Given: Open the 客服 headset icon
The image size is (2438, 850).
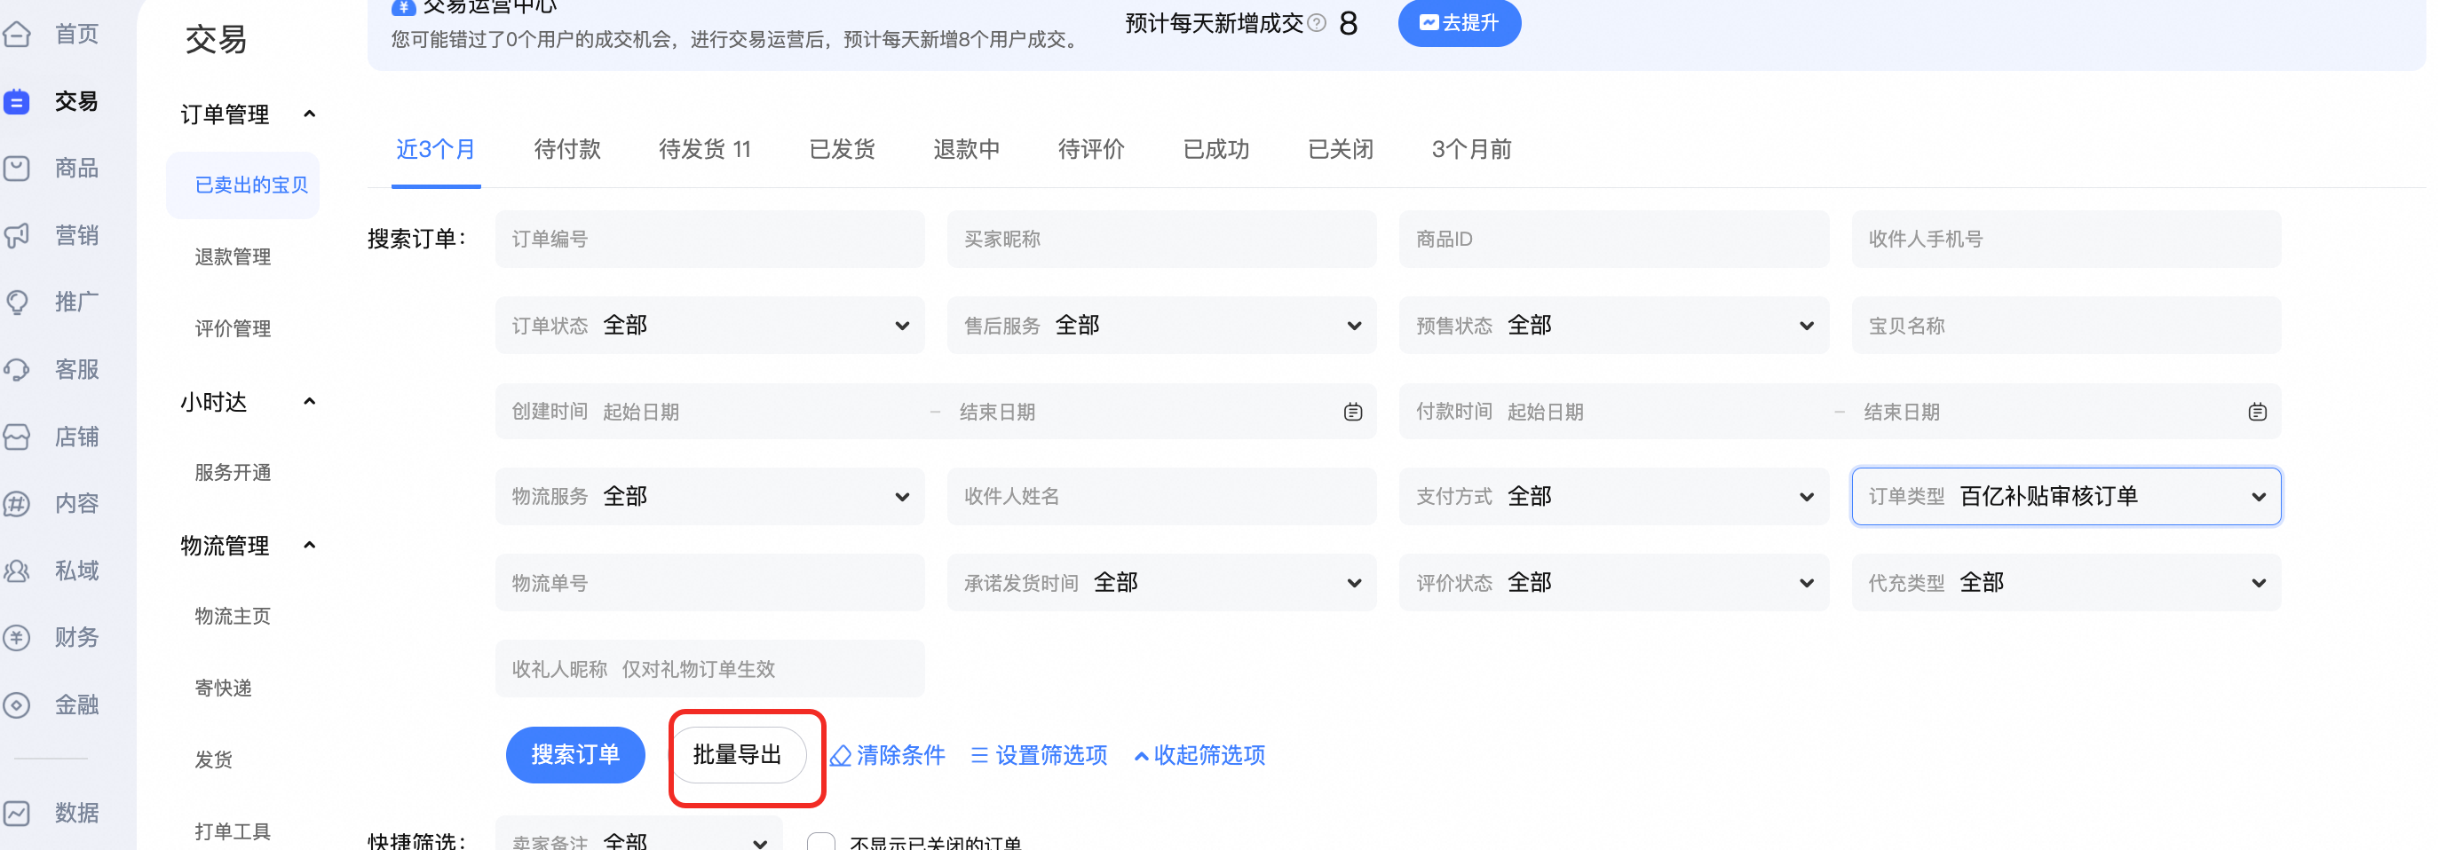Looking at the screenshot, I should coord(17,370).
